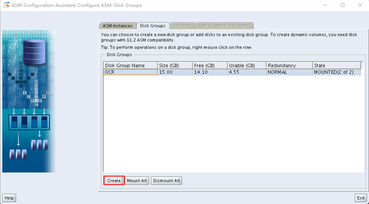369x204 pixels.
Task: Click the Size (GB) column header
Action: (x=175, y=65)
